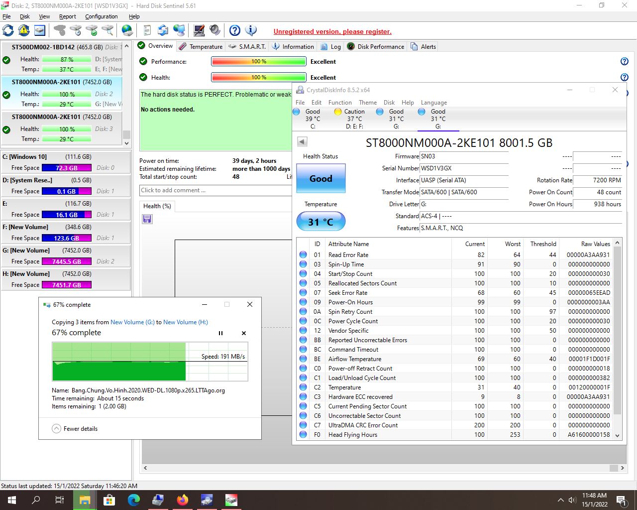Click the help icon beside Health rating
This screenshot has width=637, height=510.
pyautogui.click(x=625, y=77)
